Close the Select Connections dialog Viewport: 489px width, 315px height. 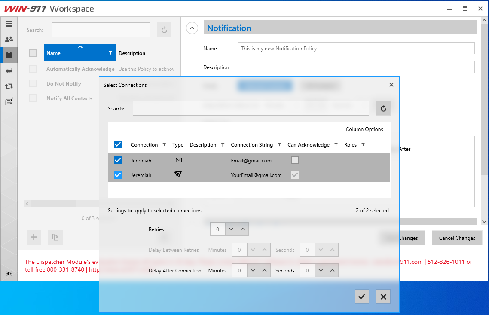click(391, 85)
